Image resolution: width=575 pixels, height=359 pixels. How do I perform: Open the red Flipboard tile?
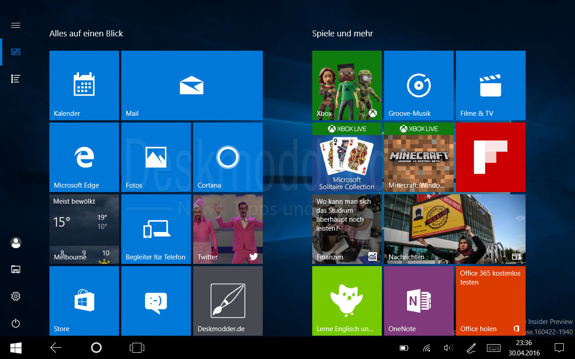491,157
